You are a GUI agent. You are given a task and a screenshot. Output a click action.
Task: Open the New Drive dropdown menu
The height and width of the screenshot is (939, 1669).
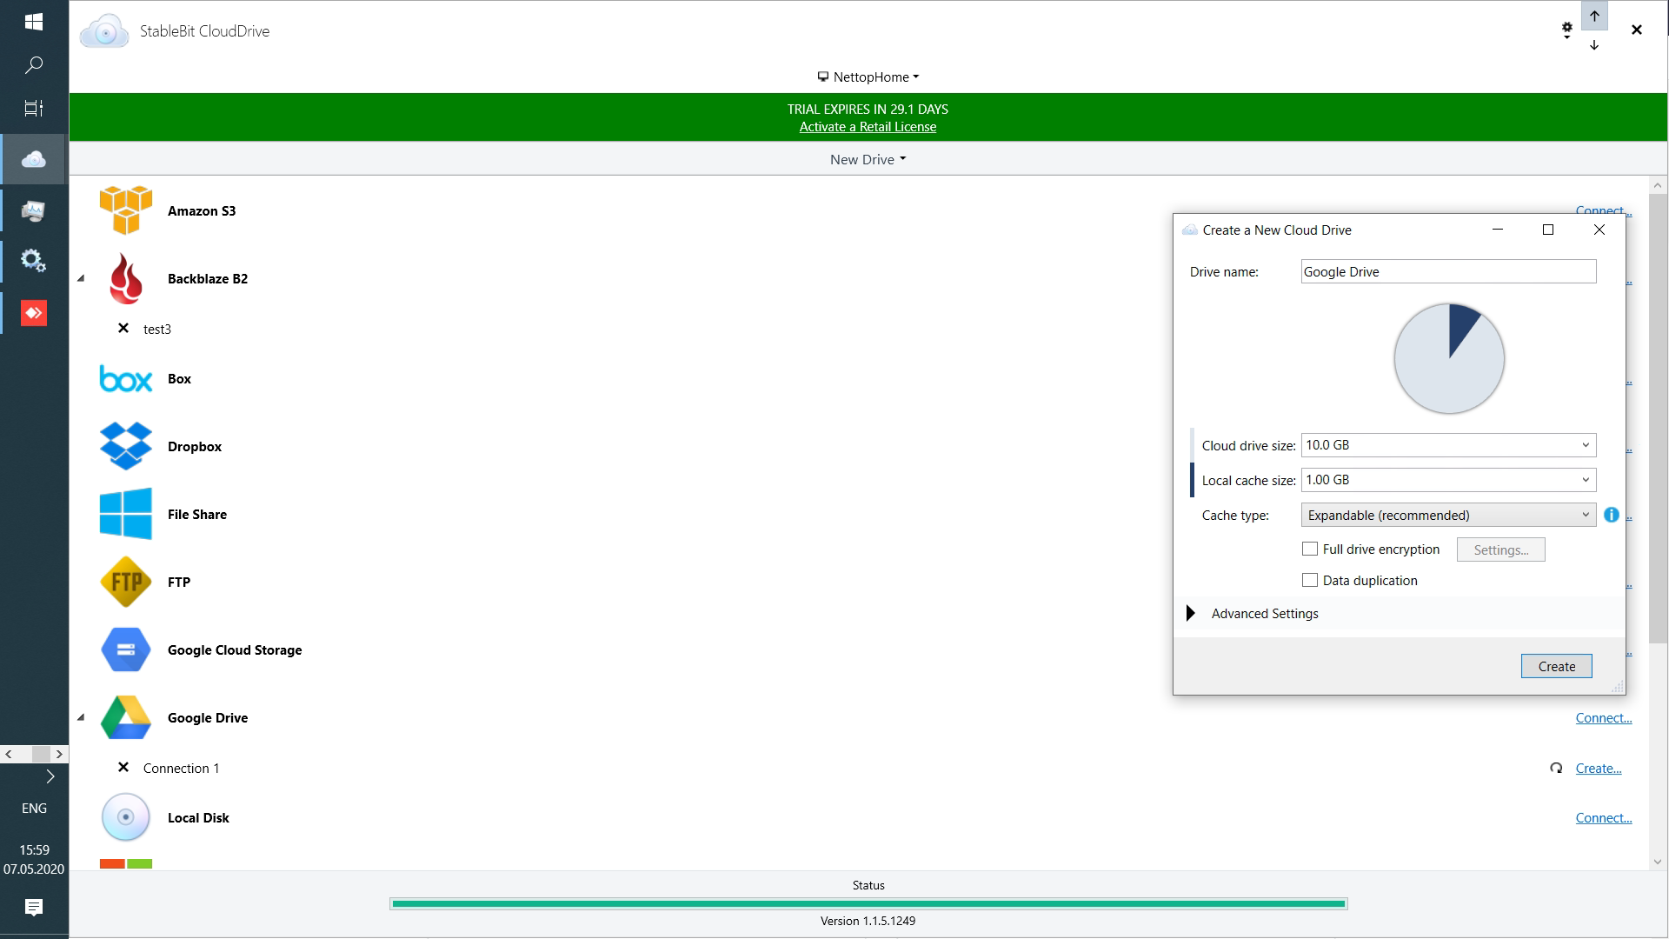tap(868, 159)
